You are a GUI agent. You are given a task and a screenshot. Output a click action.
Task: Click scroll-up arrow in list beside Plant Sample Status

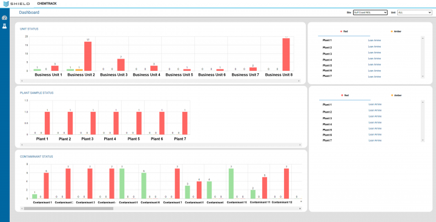pos(423,102)
